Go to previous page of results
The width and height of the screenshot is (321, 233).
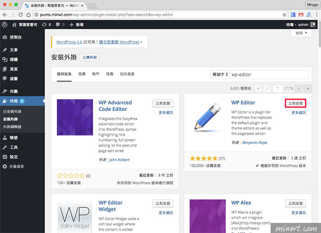(x=267, y=89)
